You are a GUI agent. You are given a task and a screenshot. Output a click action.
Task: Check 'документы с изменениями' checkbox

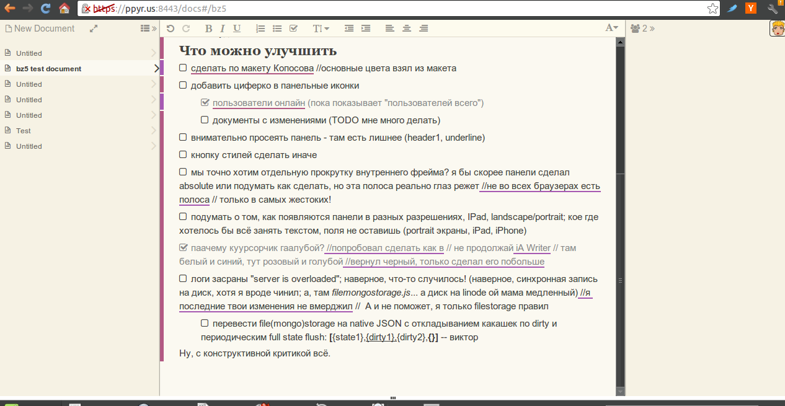(x=205, y=120)
